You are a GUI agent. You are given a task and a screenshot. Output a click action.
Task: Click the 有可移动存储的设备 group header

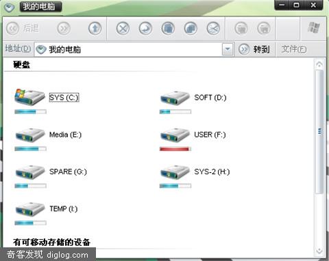51,243
